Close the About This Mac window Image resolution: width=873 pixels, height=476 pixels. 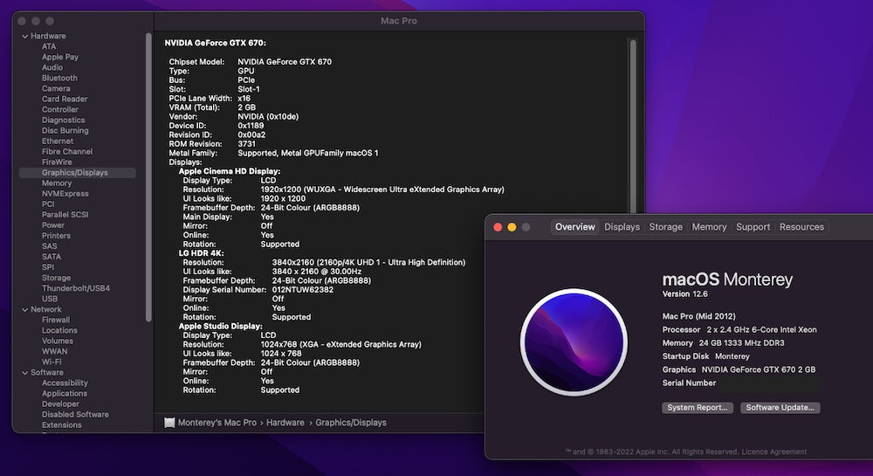(498, 227)
